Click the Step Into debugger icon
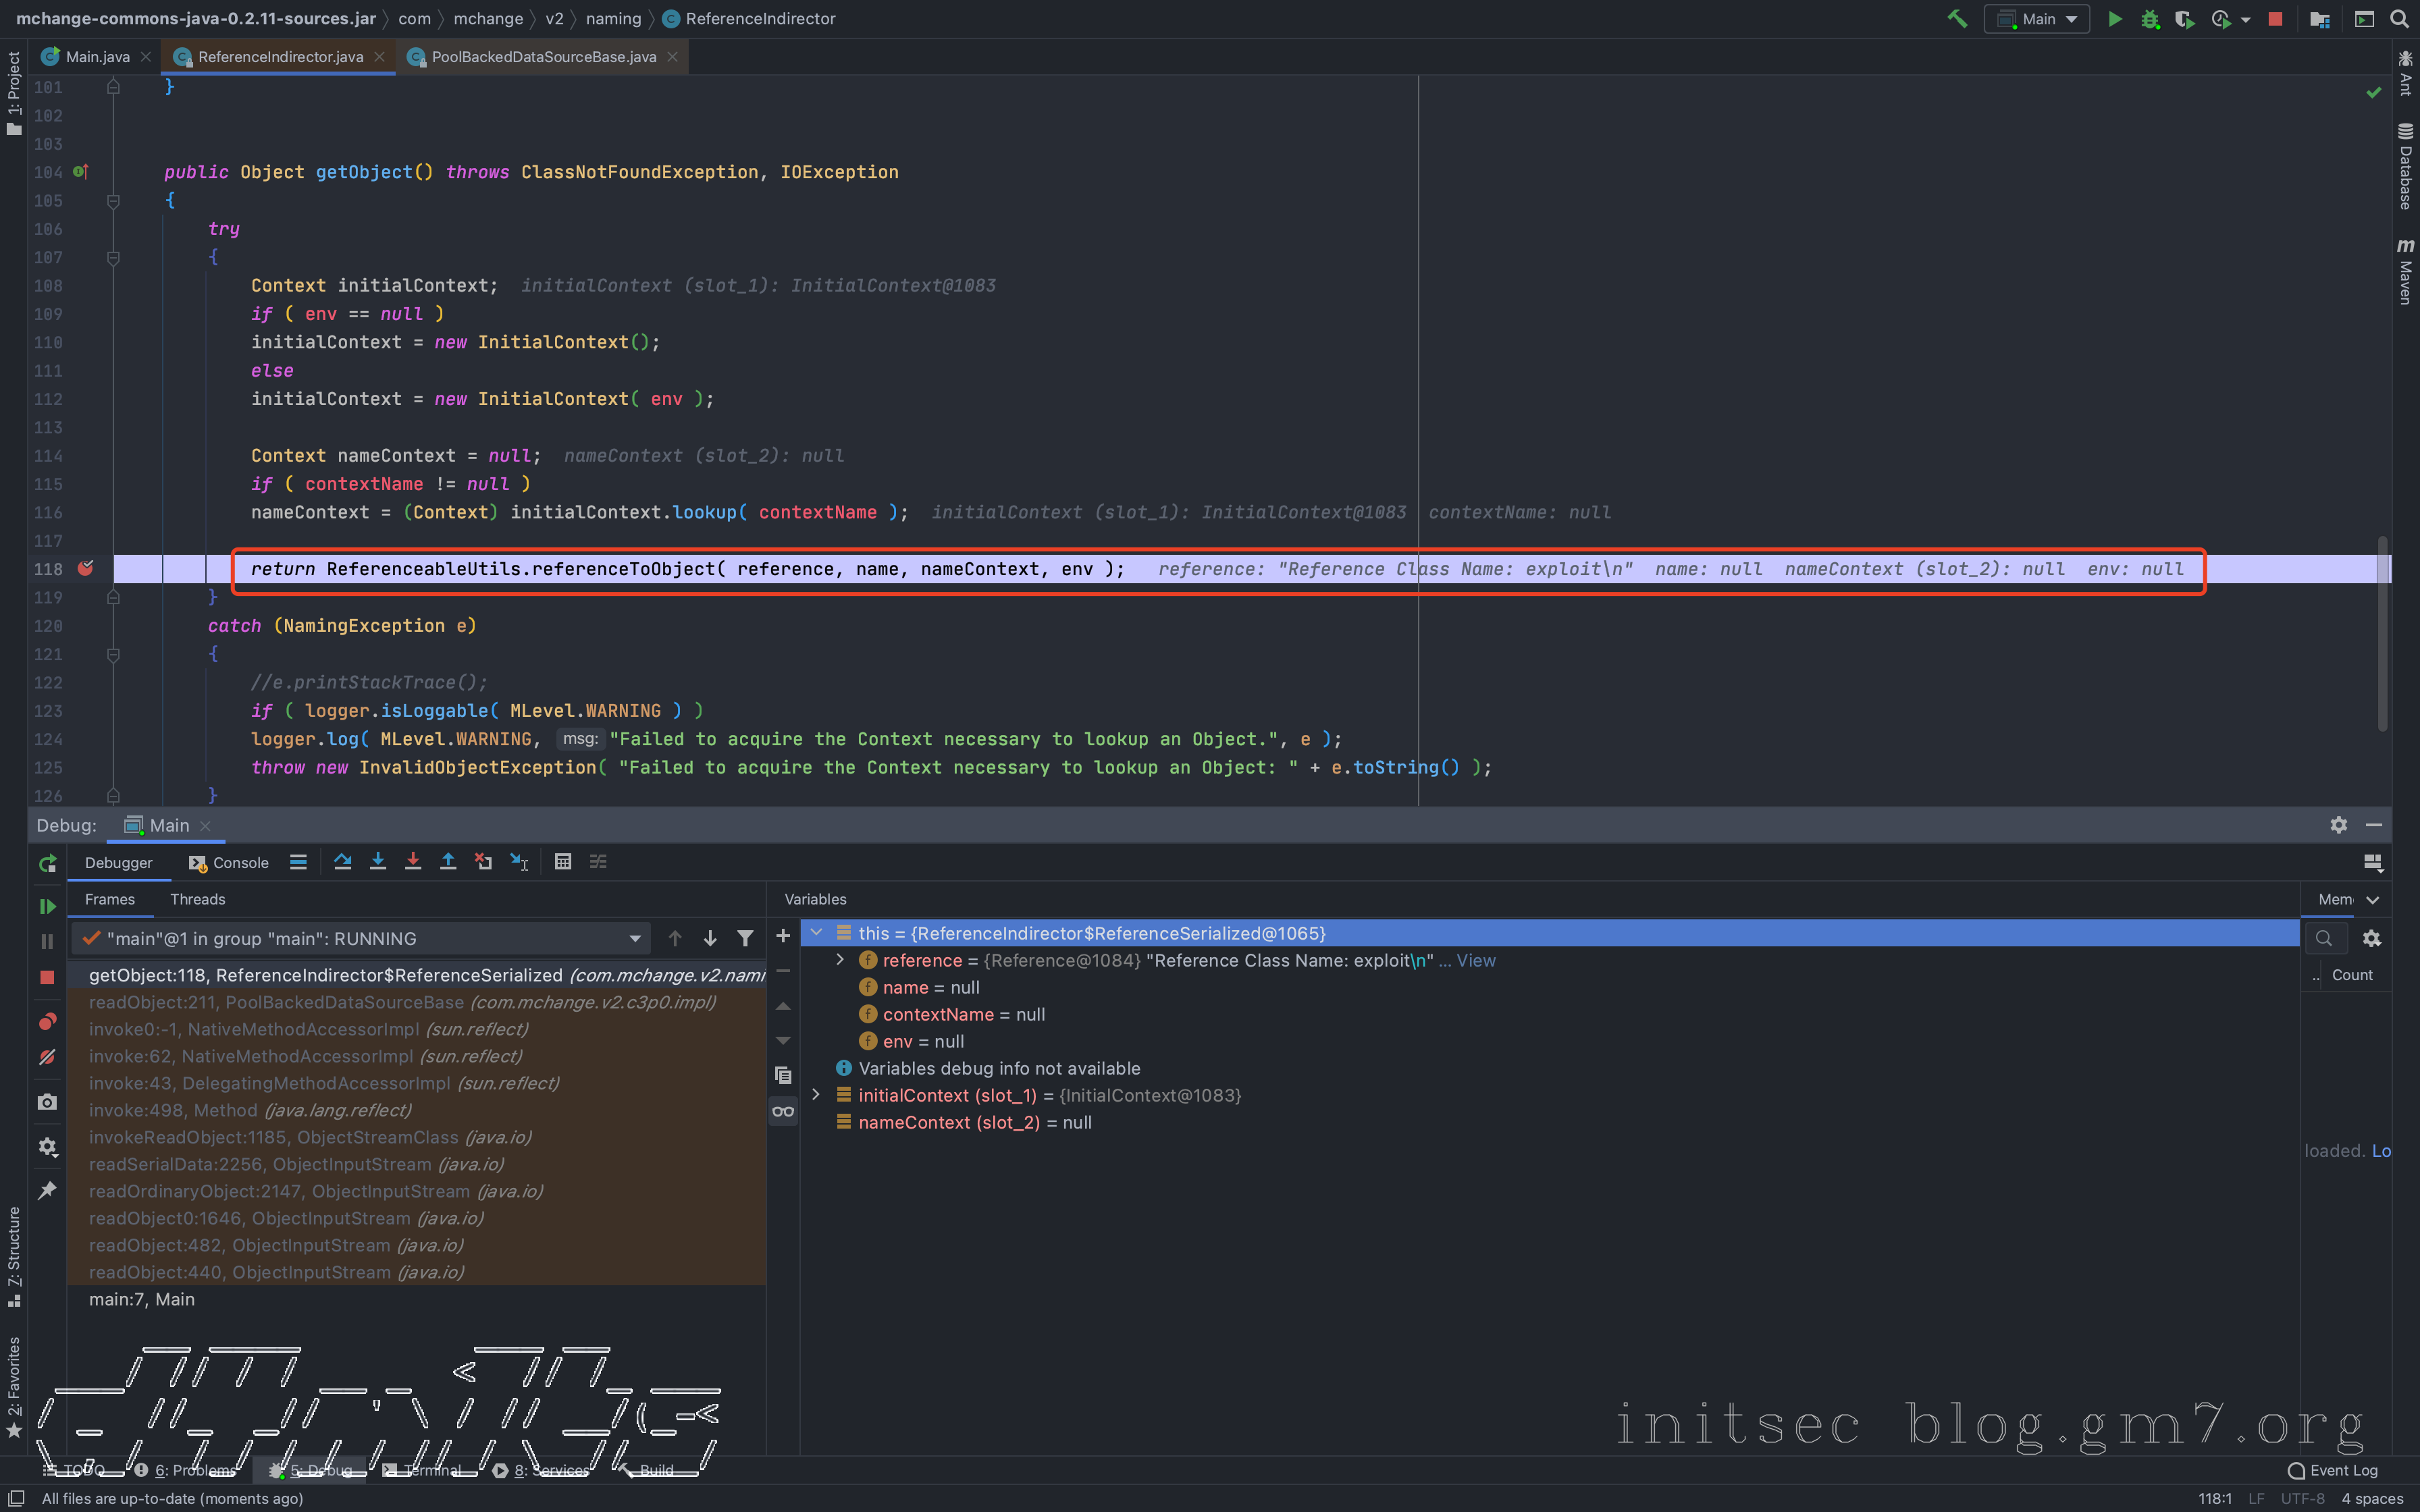 (x=377, y=862)
